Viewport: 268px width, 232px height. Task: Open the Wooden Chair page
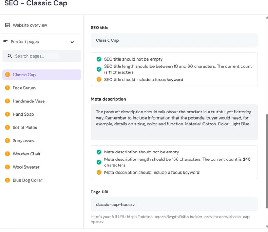pos(27,154)
